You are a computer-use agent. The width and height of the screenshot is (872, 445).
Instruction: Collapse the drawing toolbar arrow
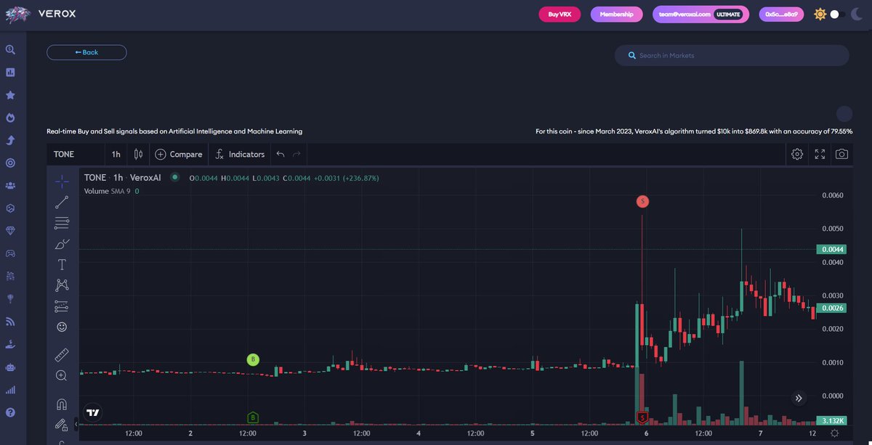[x=76, y=424]
